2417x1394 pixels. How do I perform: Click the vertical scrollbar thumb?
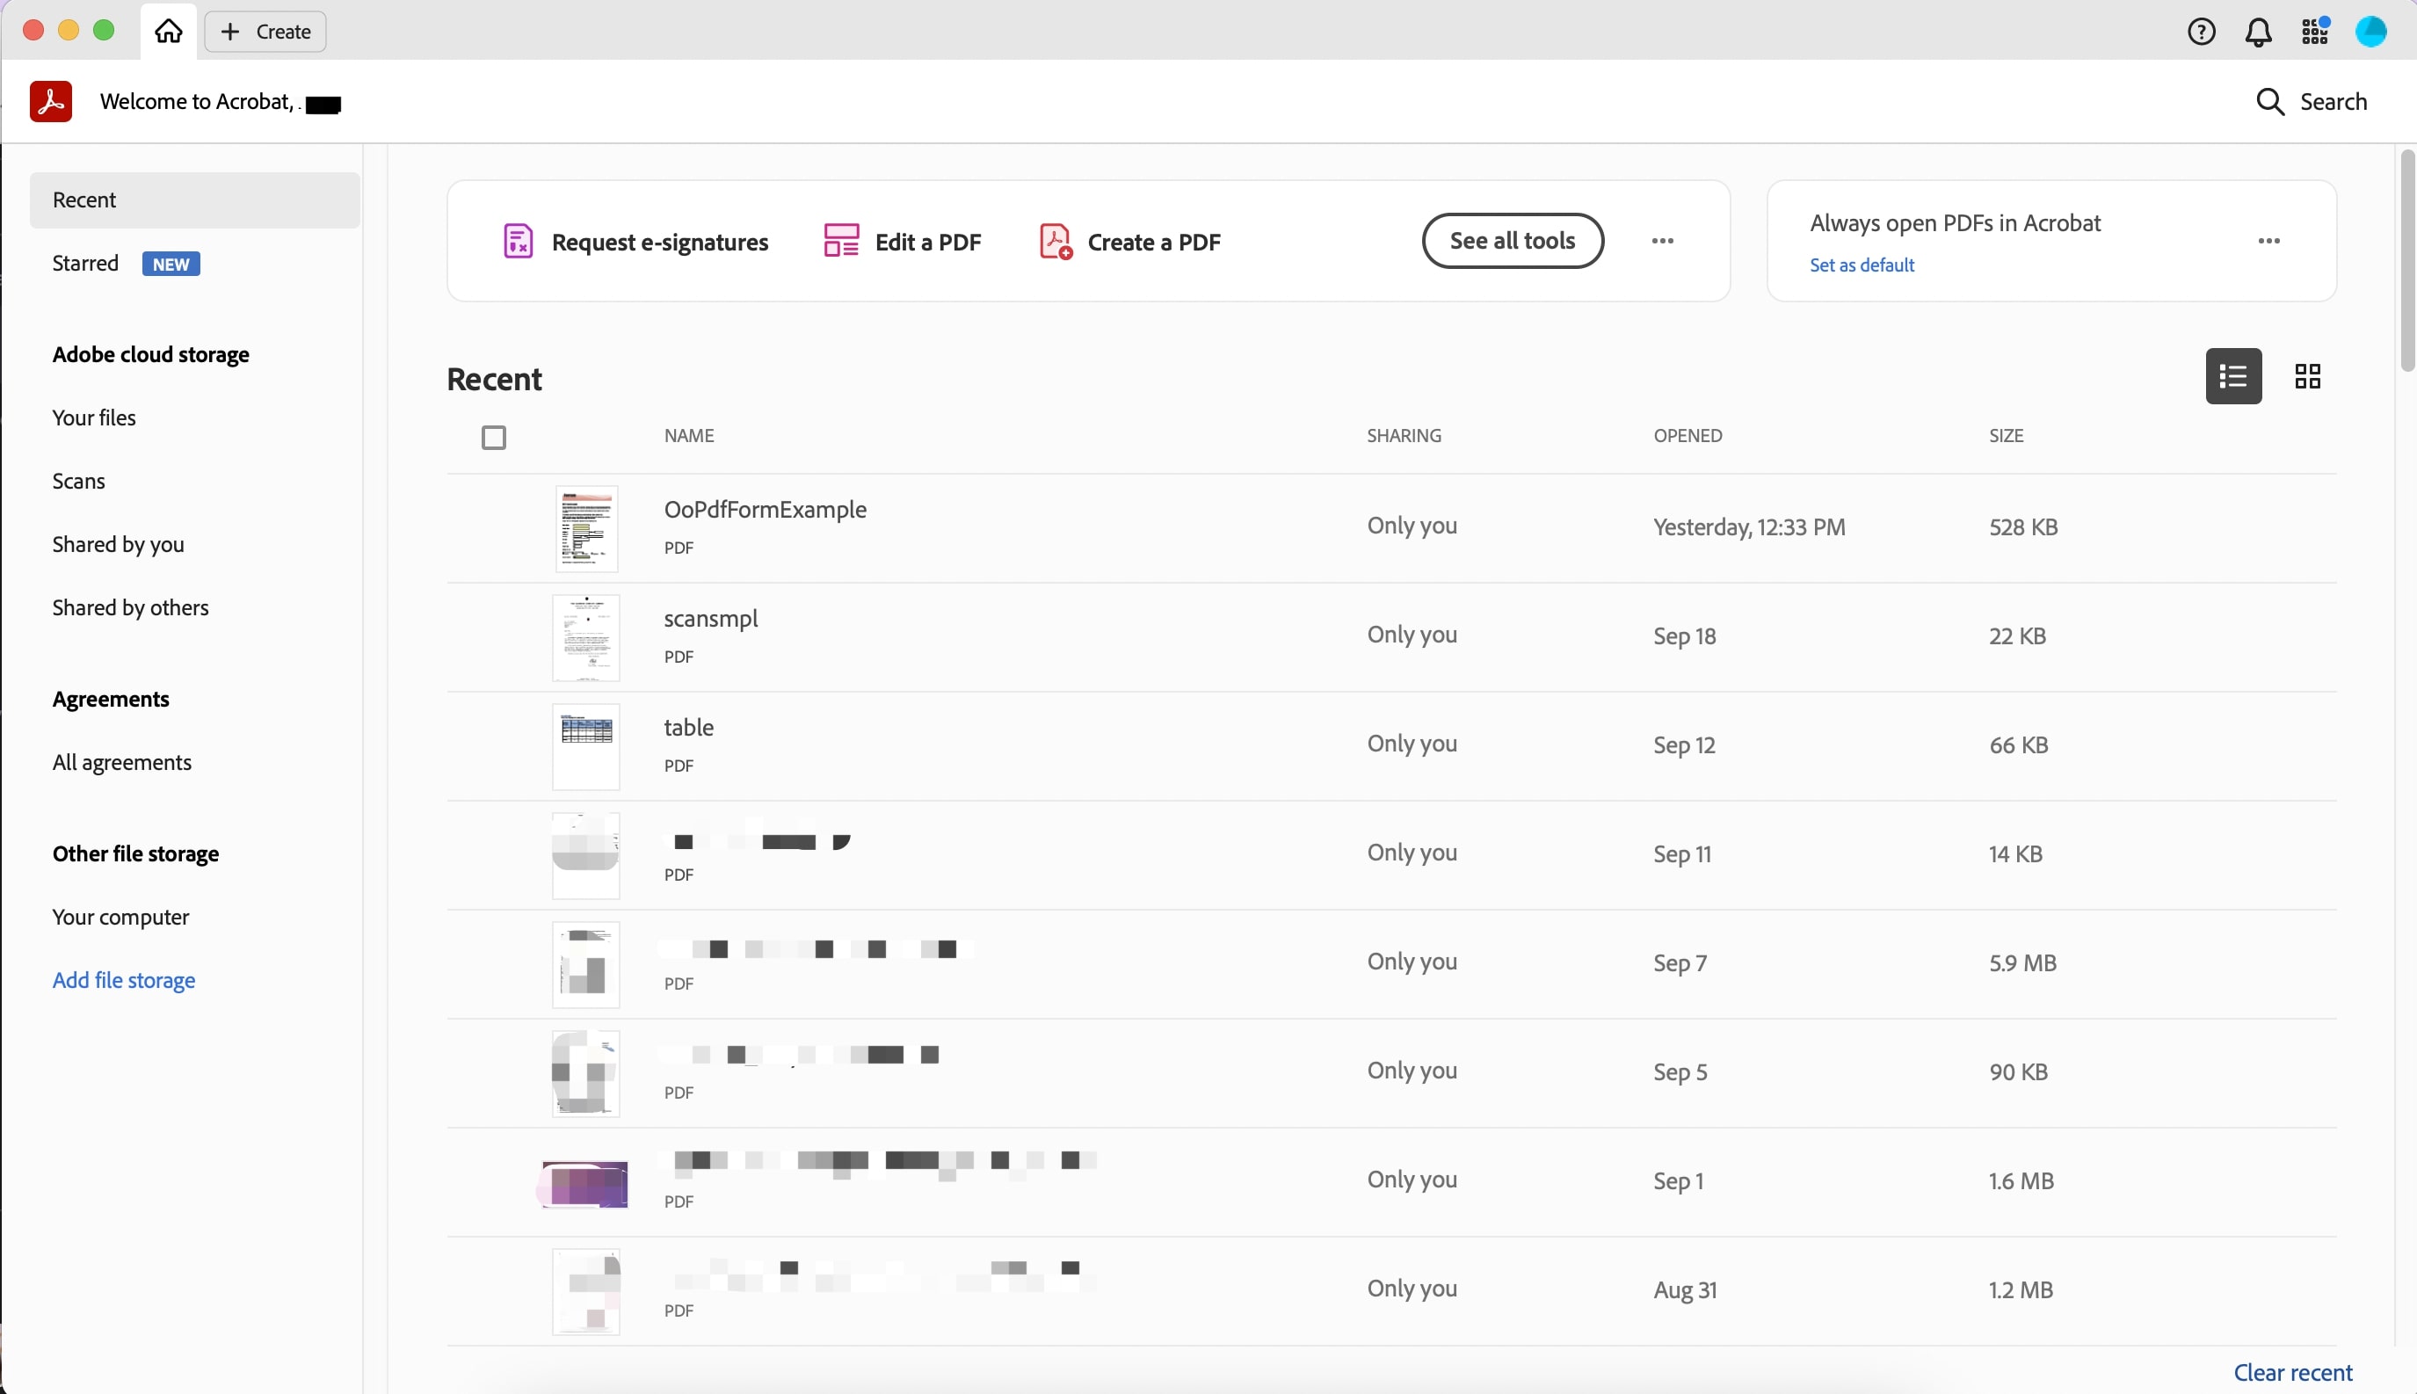2407,258
